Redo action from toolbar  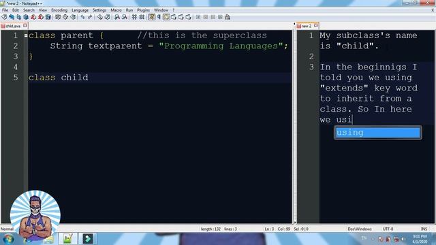click(90, 17)
